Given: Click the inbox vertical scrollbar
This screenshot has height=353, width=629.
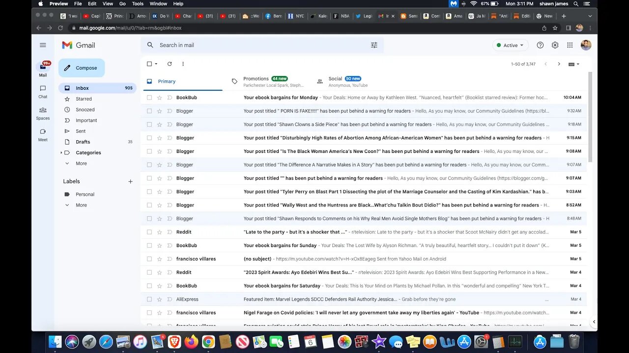Looking at the screenshot, I should click(590, 117).
